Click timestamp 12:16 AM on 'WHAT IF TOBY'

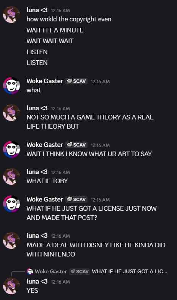60,172
